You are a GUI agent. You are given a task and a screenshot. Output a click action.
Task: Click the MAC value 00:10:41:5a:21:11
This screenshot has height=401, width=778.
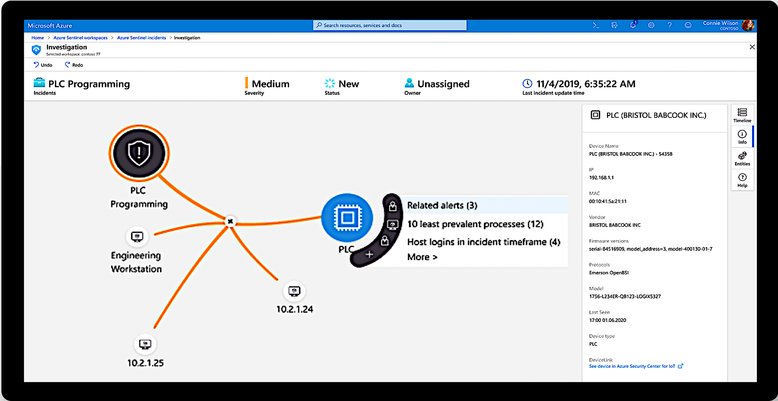tap(608, 202)
